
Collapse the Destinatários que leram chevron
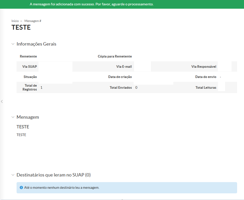tap(13, 175)
